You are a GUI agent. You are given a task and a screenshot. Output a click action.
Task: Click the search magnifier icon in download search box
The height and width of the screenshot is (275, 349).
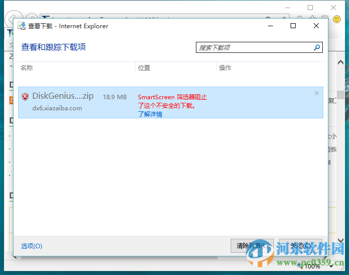pyautogui.click(x=317, y=47)
